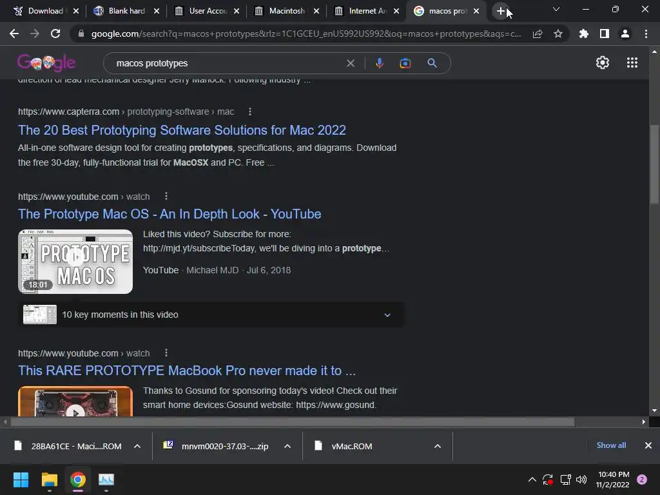This screenshot has width=660, height=495.
Task: Open the tab search dropdown
Action: pos(556,9)
